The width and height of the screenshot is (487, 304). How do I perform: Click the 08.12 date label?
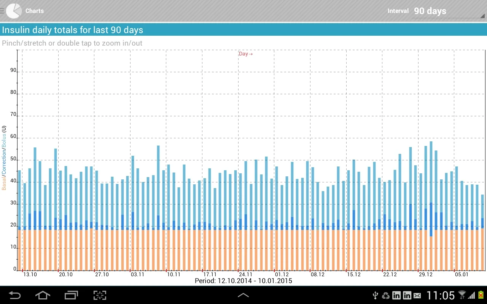click(318, 274)
